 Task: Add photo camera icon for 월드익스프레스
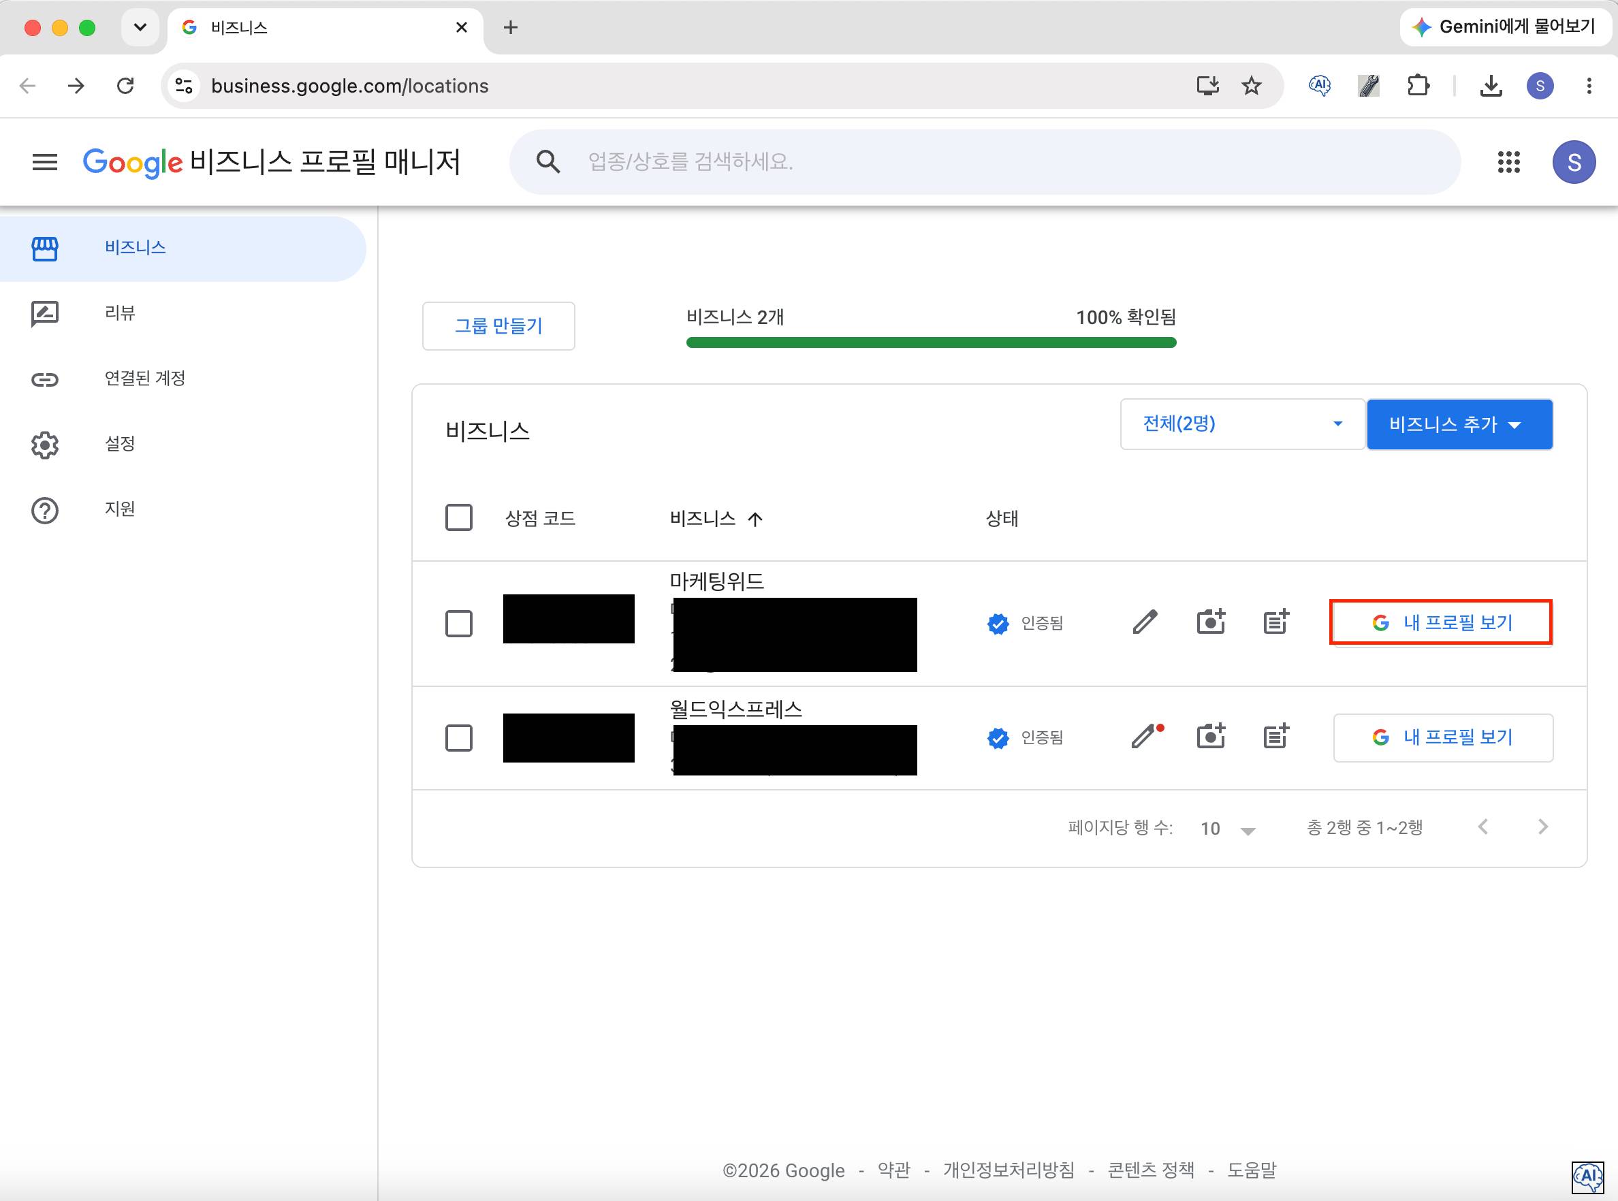tap(1211, 737)
